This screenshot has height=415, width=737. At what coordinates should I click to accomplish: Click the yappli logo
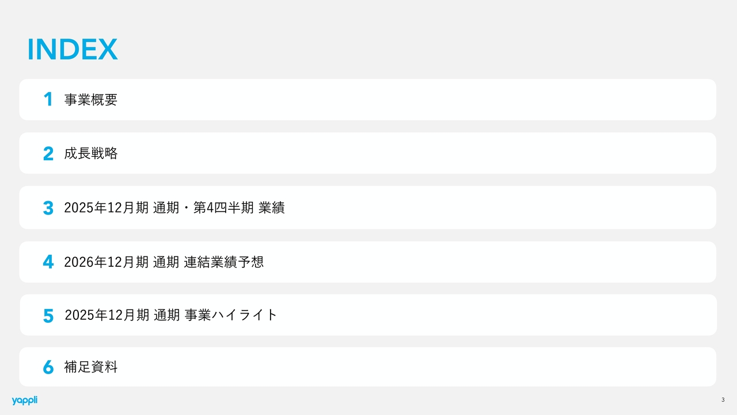24,400
